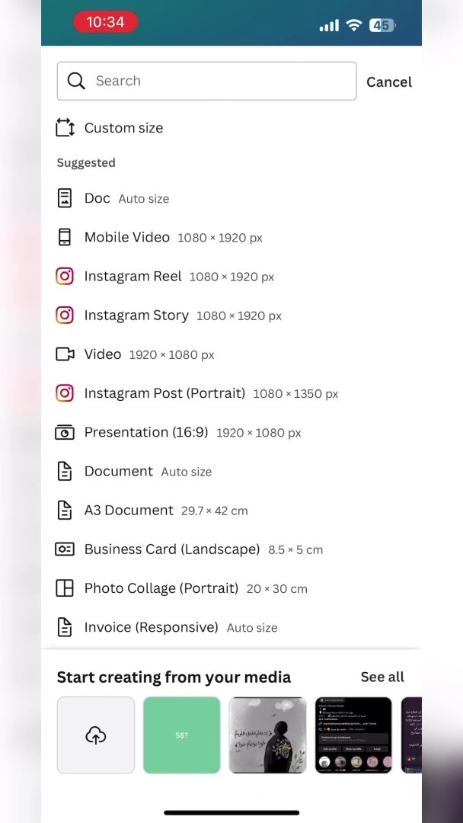The image size is (463, 823).
Task: Tap the Custom size resize icon
Action: point(65,128)
